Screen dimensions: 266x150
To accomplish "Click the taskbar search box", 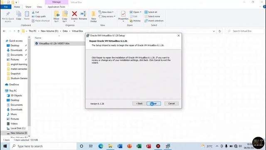I will [x=43, y=146].
